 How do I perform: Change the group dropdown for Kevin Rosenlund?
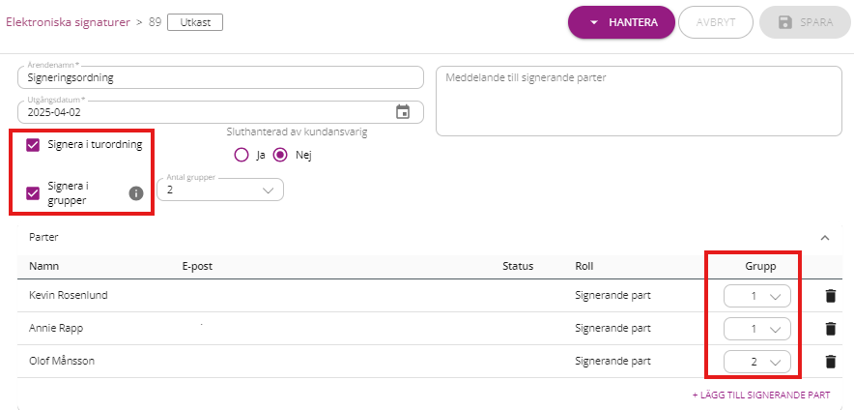756,296
